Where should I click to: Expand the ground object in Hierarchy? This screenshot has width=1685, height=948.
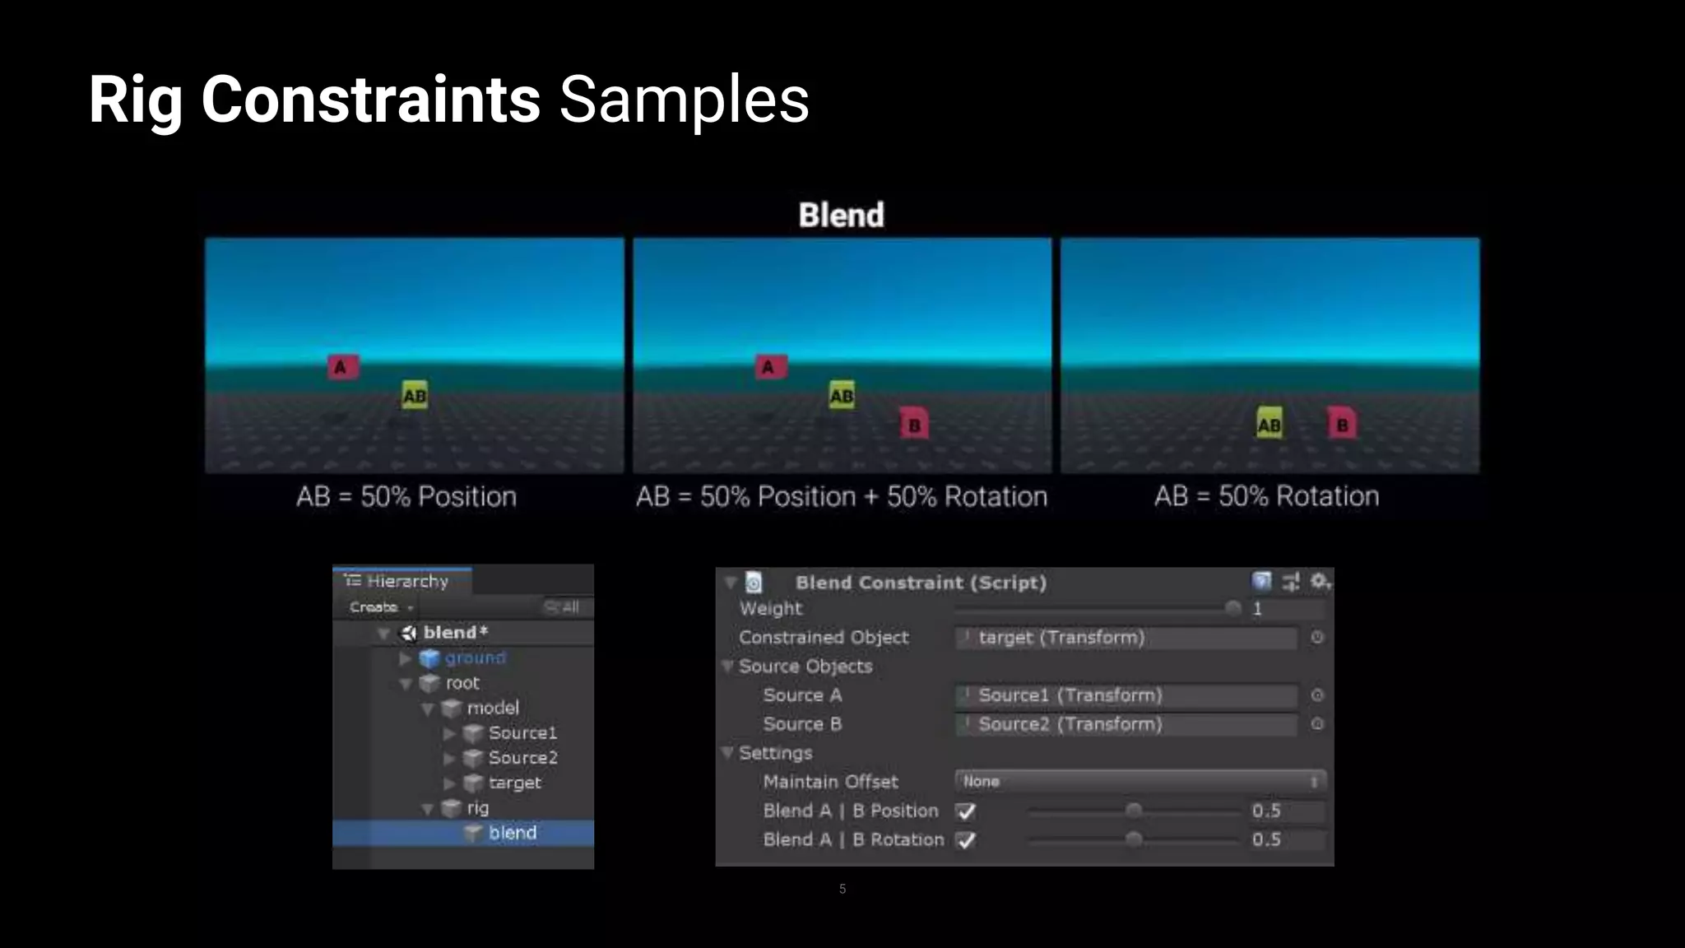405,658
